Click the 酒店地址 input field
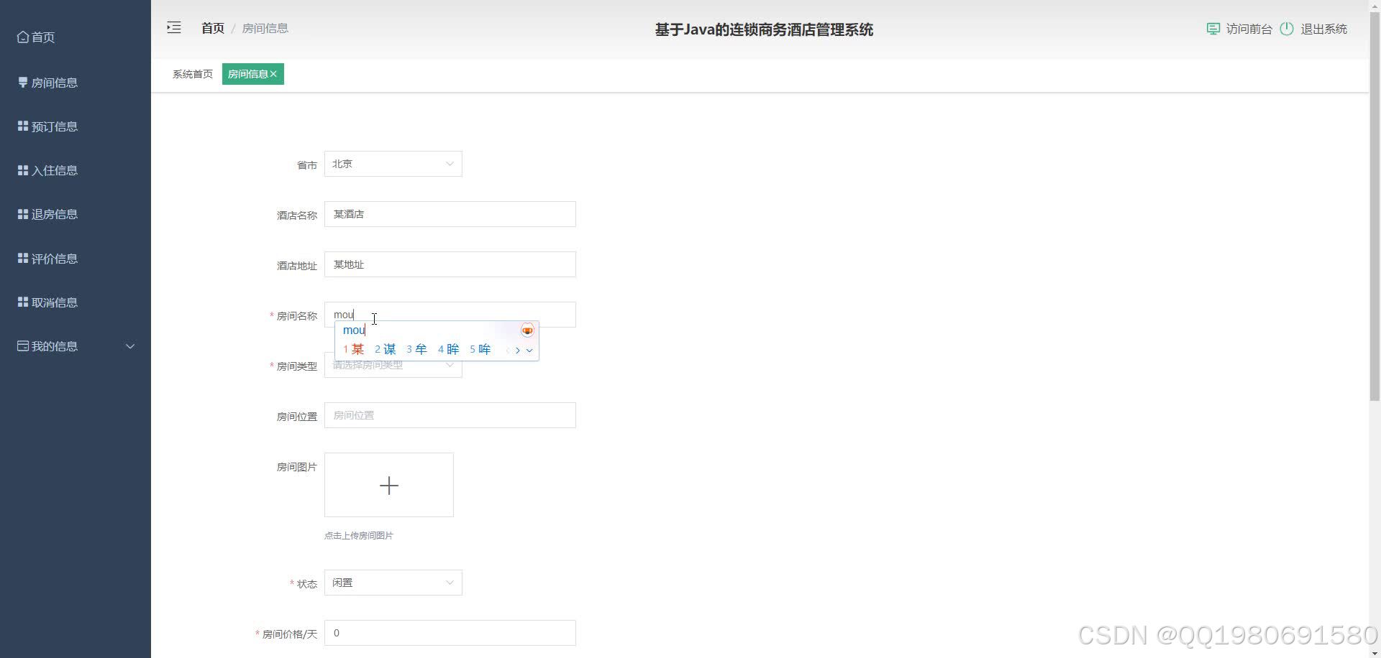Viewport: 1381px width, 658px height. click(x=450, y=264)
